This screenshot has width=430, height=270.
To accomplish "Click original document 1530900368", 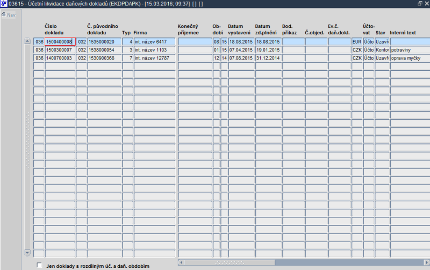I will click(104, 58).
